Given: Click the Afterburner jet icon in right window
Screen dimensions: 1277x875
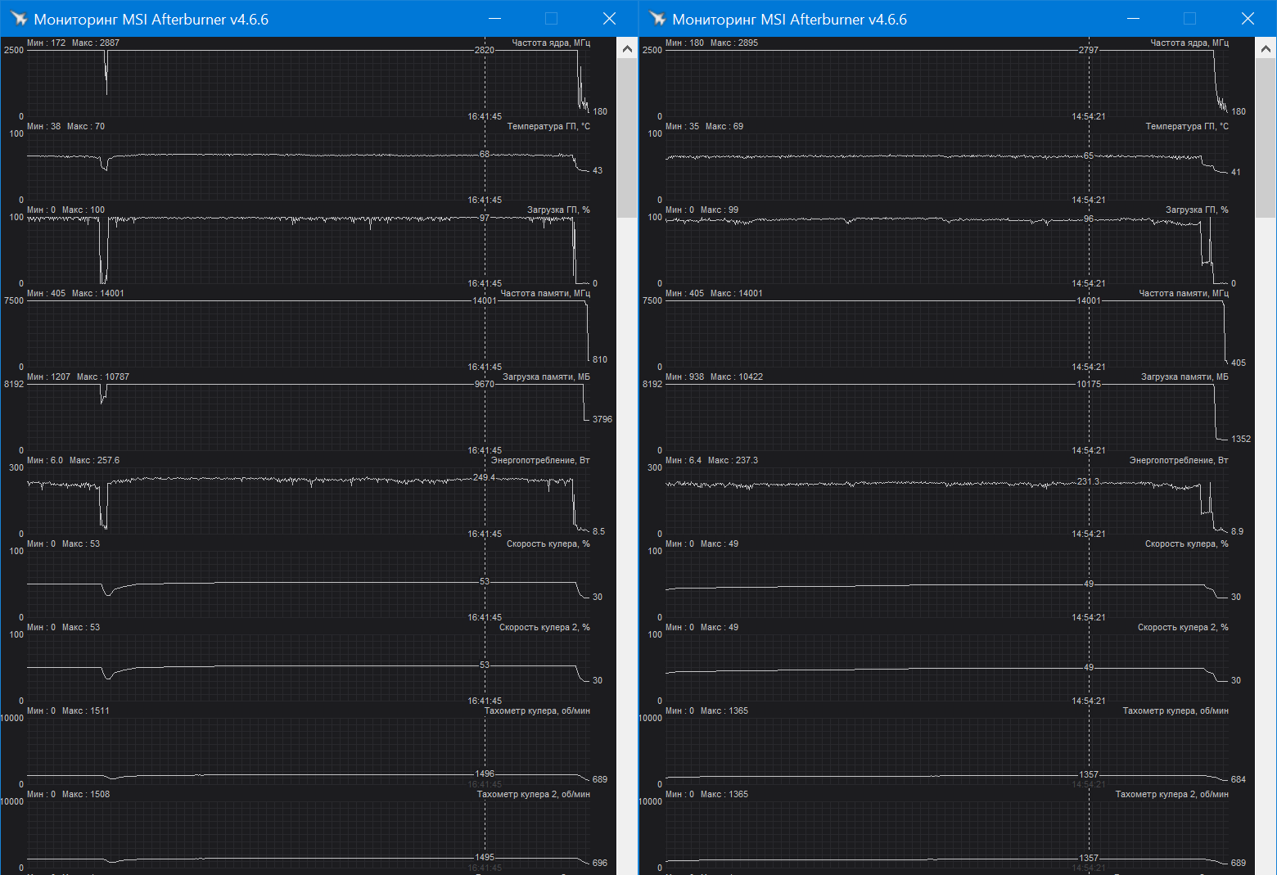Looking at the screenshot, I should point(657,19).
